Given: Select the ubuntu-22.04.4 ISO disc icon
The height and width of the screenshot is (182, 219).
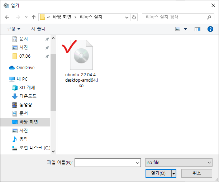Looking at the screenshot, I should (81, 55).
